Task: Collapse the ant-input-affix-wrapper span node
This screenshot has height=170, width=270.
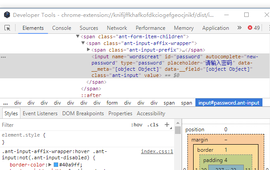Action: click(x=83, y=43)
